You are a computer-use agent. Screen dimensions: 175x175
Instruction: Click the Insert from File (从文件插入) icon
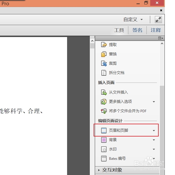104,92
